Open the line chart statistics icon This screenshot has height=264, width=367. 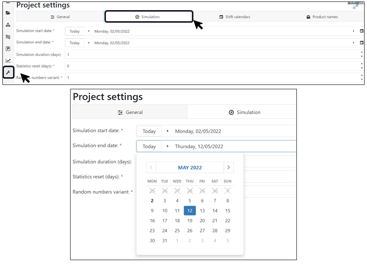tap(8, 61)
